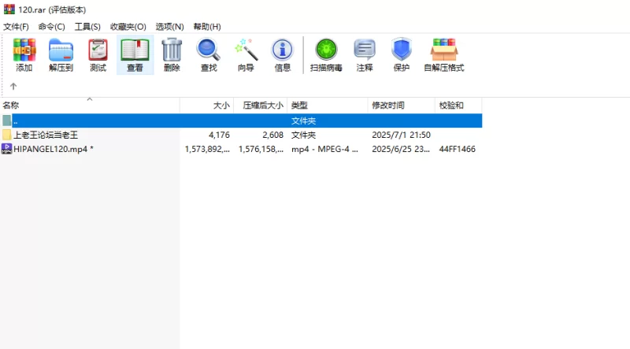This screenshot has height=349, width=630.
Task: Open the Favorites (收藏夹) menu
Action: 128,27
